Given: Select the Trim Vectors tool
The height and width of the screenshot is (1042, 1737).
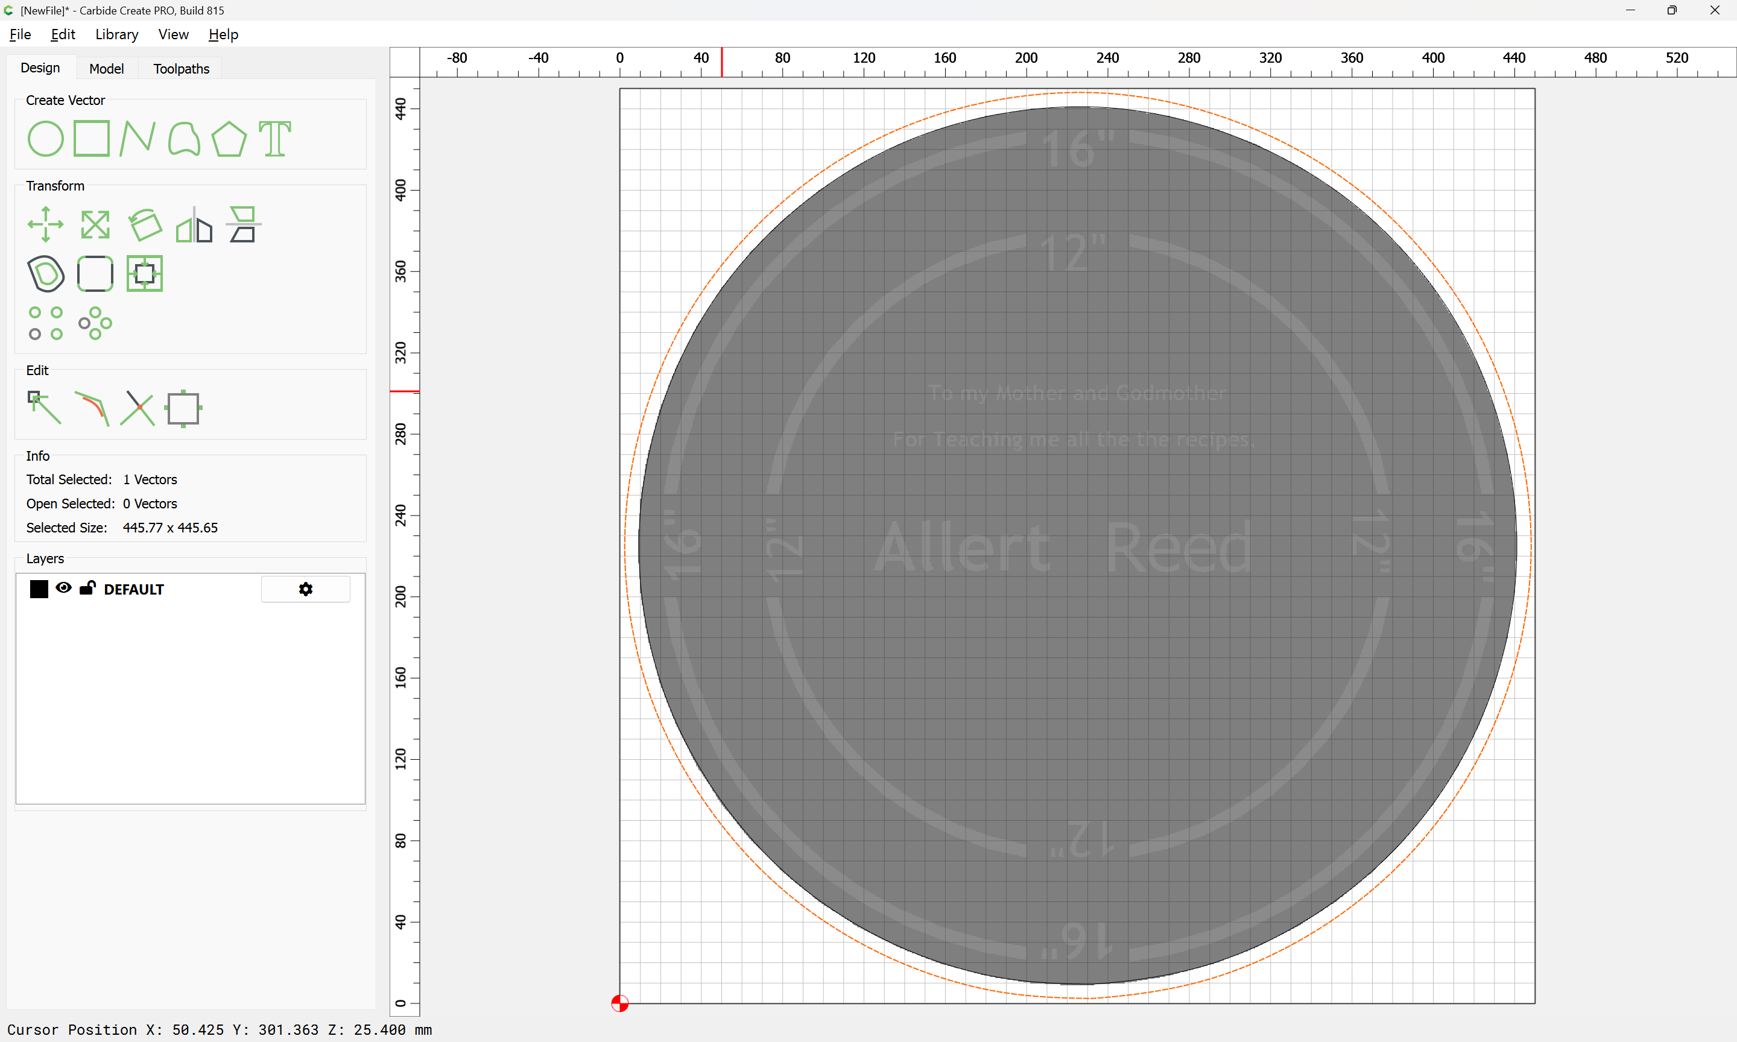Looking at the screenshot, I should tap(137, 408).
